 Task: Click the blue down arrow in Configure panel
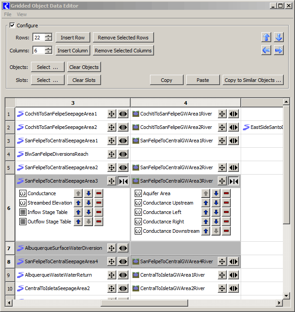pyautogui.click(x=279, y=37)
